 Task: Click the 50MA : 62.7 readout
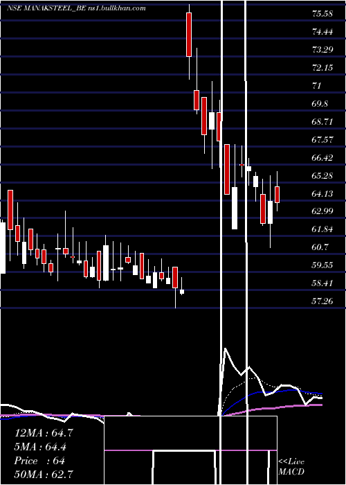[x=44, y=474]
